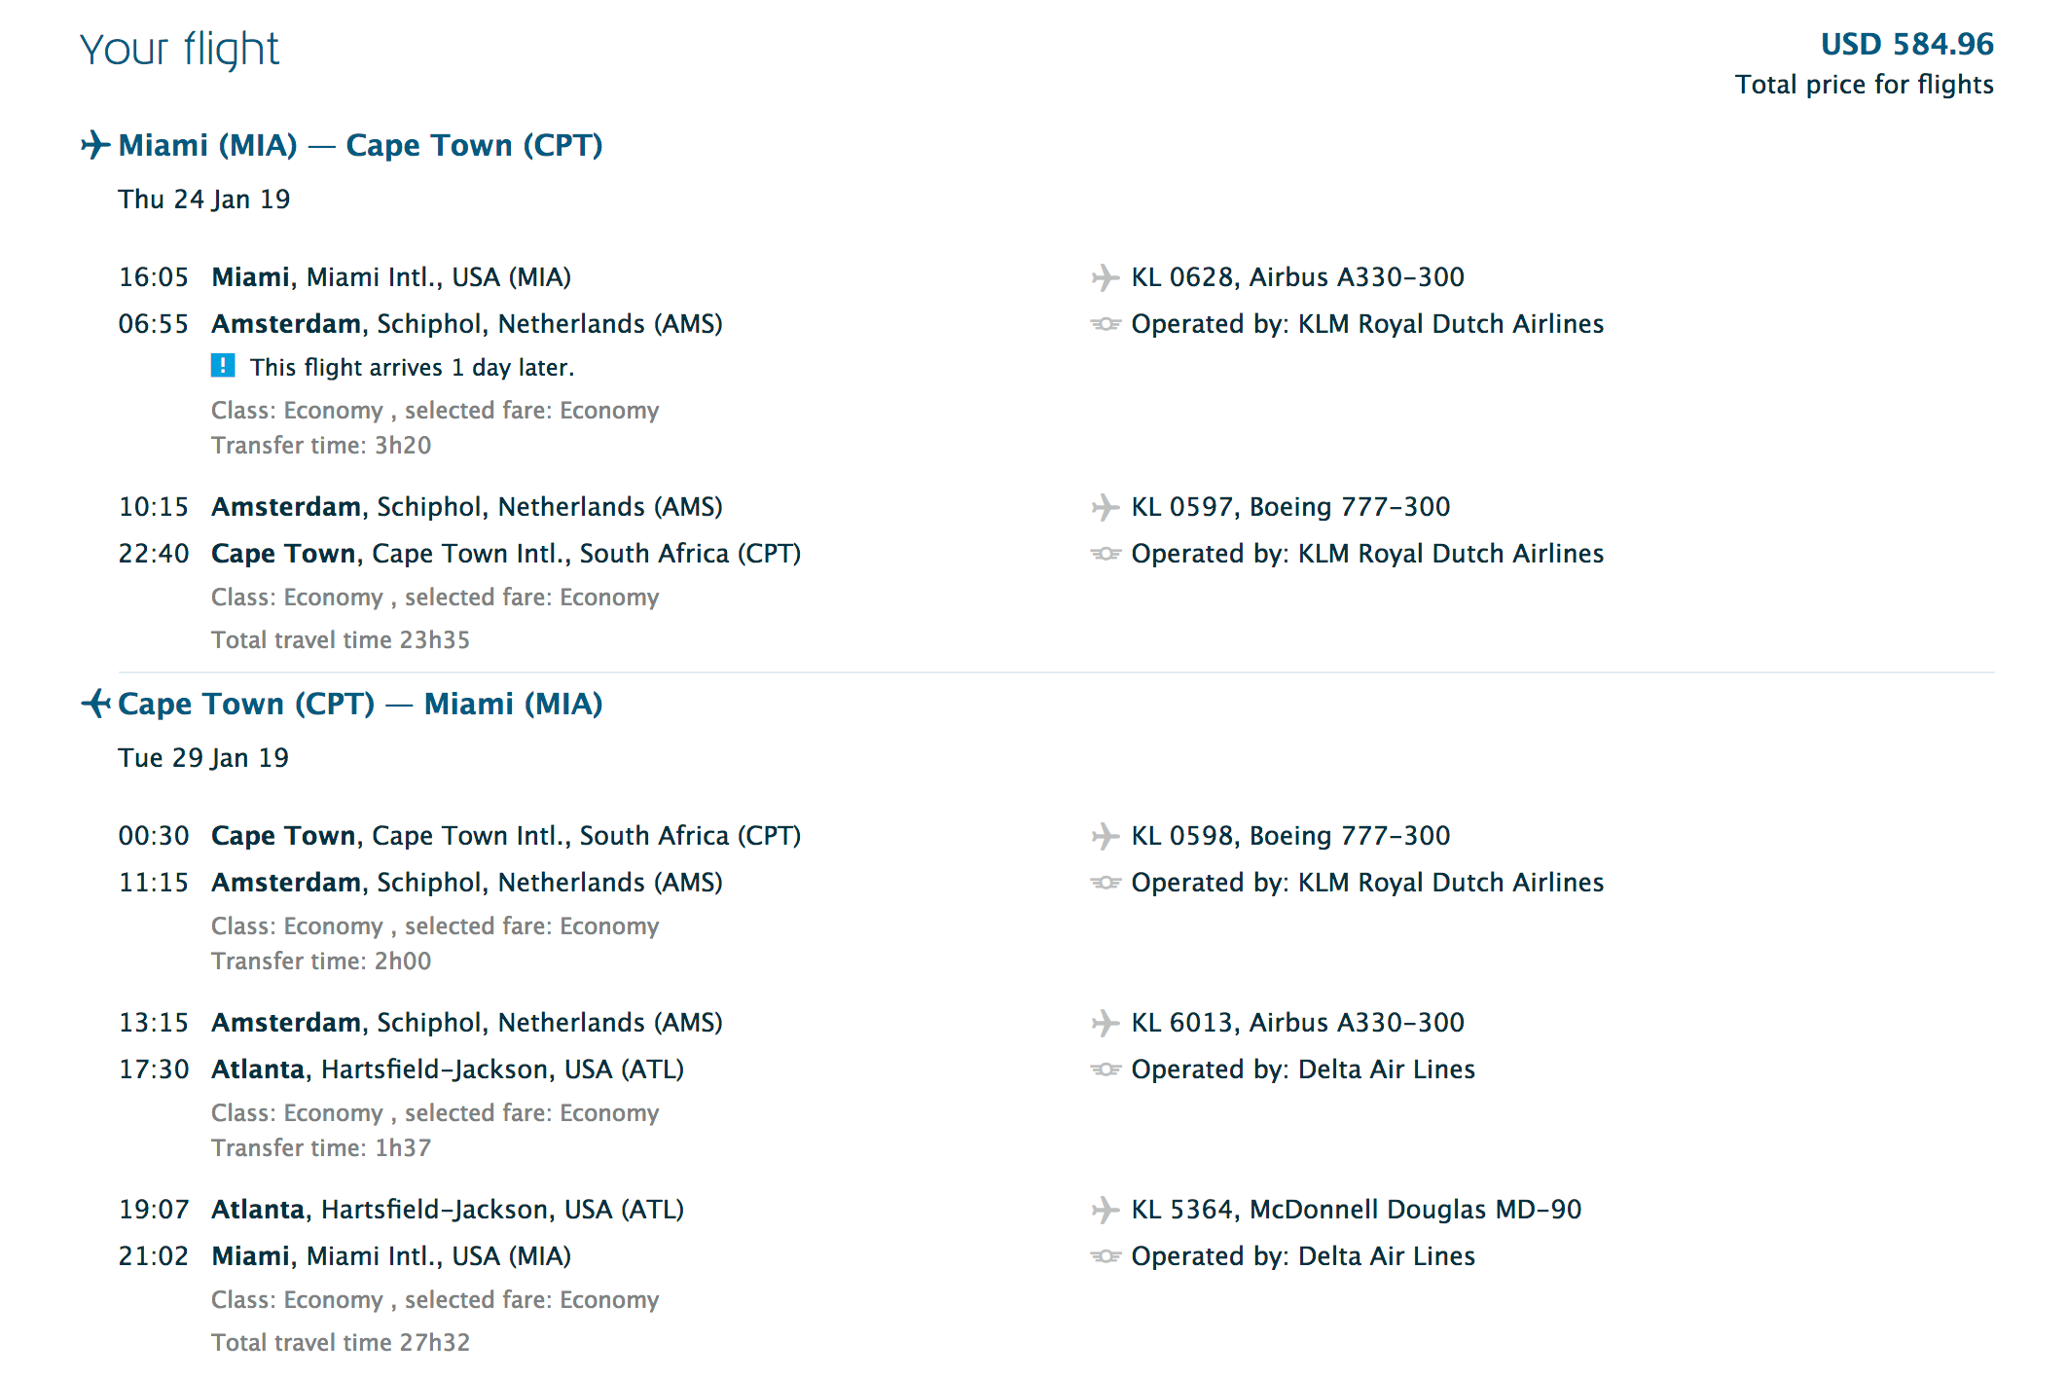This screenshot has width=2067, height=1378.
Task: Select the Miami (MIA) — Cape Town (CPT) heading
Action: (x=360, y=145)
